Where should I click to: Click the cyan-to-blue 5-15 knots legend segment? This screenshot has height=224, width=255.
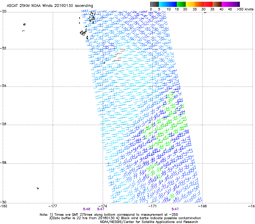[x=168, y=4]
